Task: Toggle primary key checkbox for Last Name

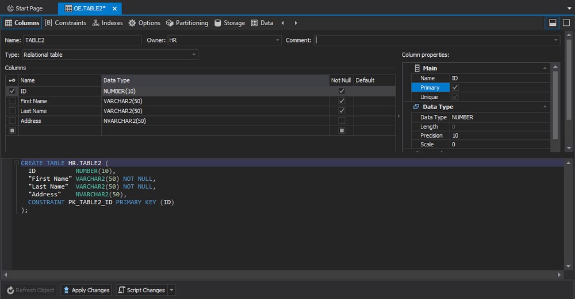Action: (12, 111)
